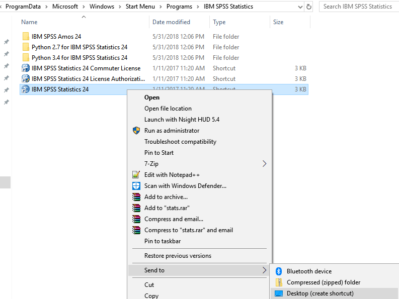The image size is (399, 299).
Task: Expand the chevron after Programs in breadcrumb
Action: (198, 7)
